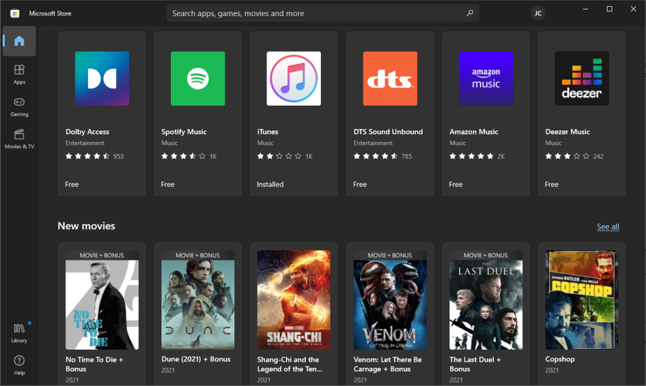Click the iTunes title text
This screenshot has width=646, height=386.
click(268, 132)
